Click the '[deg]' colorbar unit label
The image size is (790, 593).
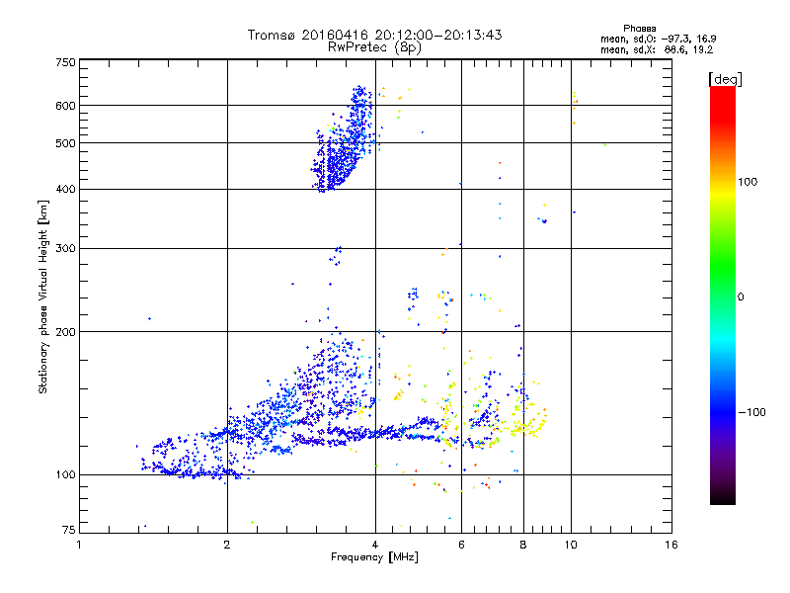[725, 80]
